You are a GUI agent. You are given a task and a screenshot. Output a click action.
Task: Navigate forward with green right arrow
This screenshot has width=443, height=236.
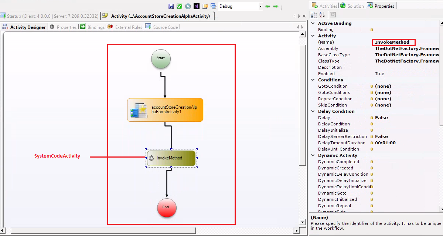[276, 6]
